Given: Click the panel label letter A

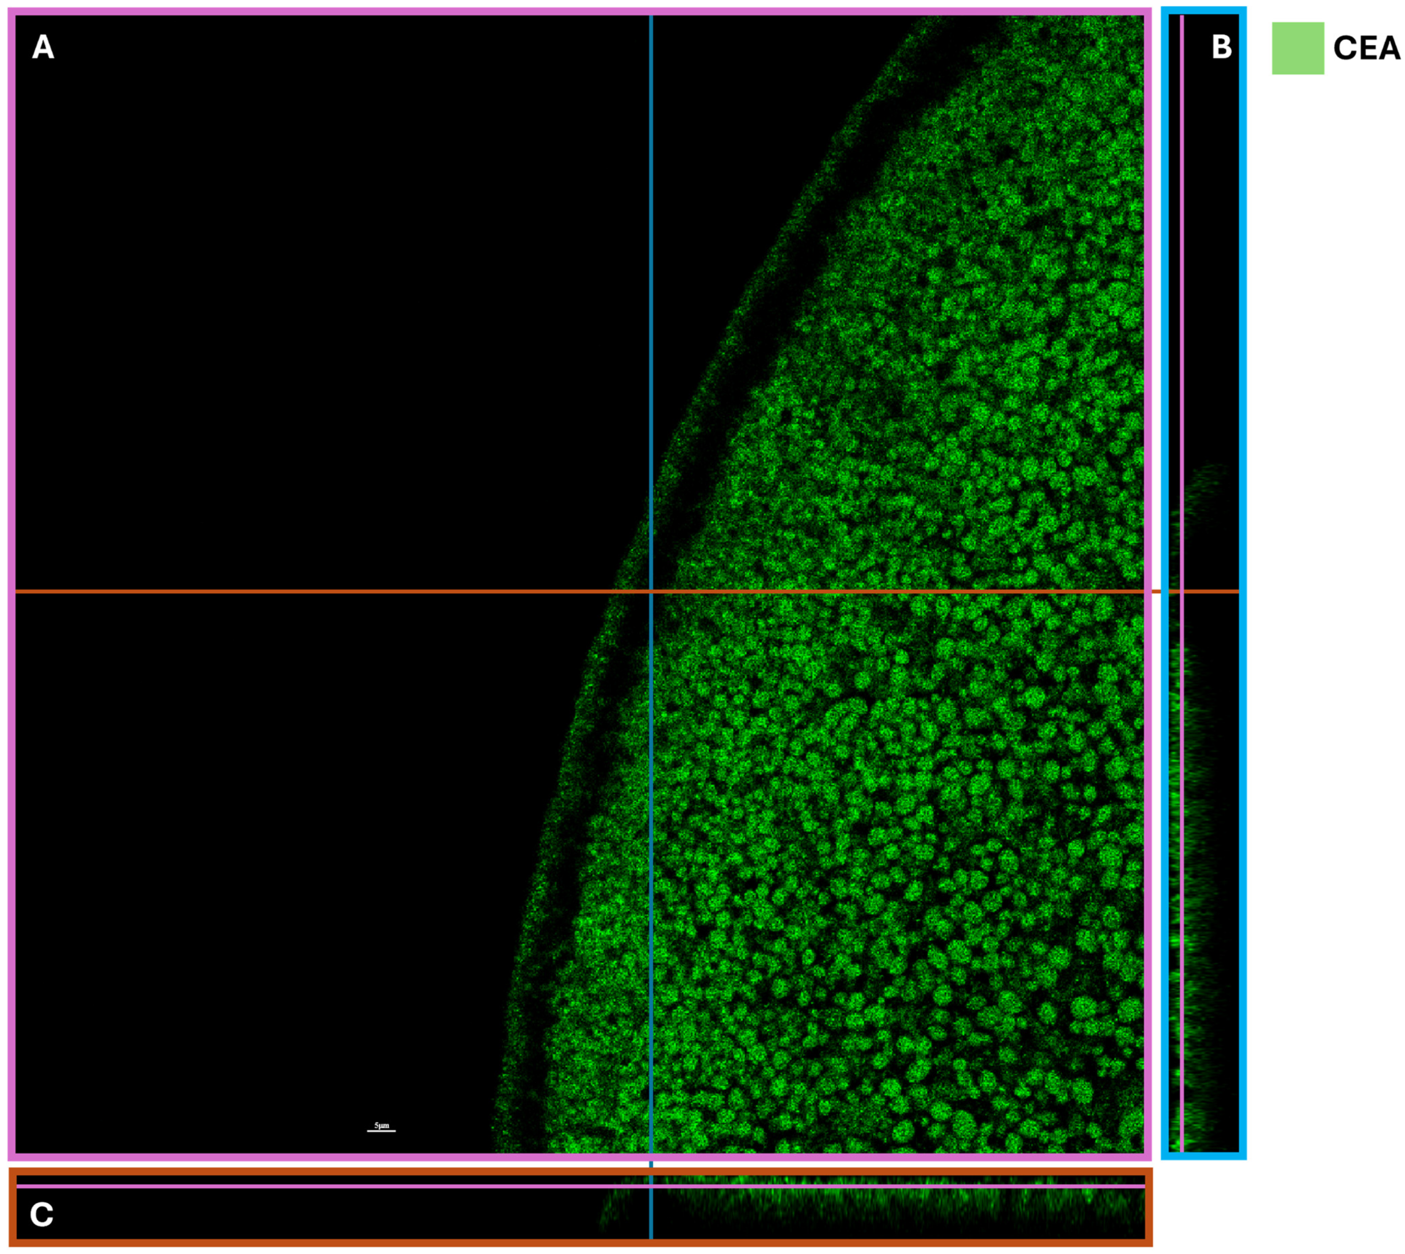Looking at the screenshot, I should pos(43,47).
